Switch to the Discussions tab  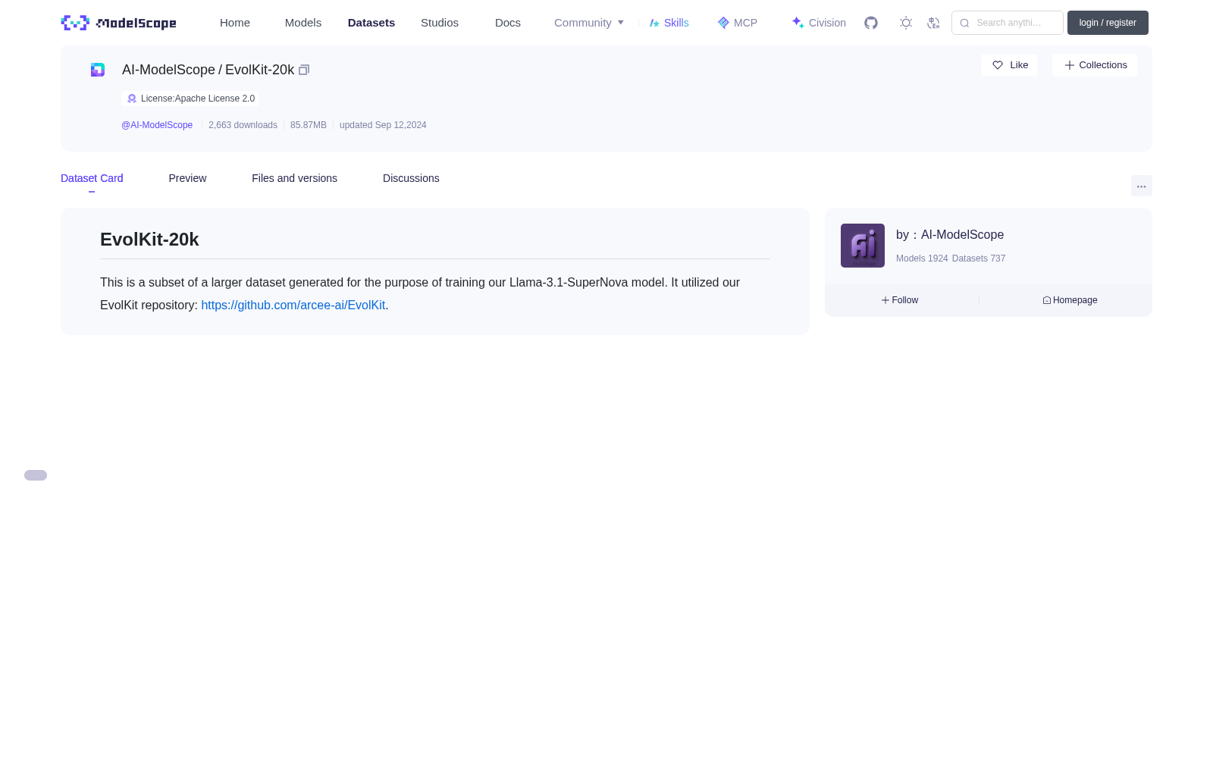coord(411,178)
